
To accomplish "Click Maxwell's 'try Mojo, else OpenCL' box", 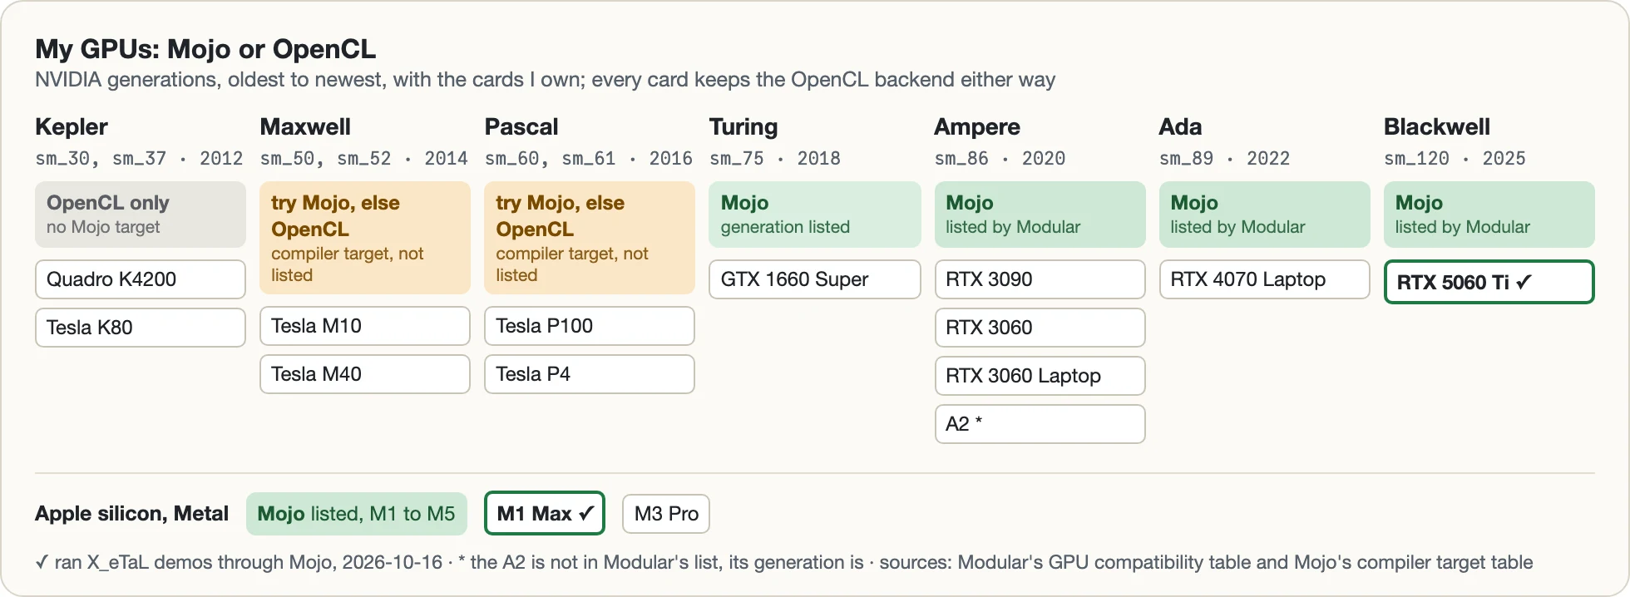I will (365, 238).
